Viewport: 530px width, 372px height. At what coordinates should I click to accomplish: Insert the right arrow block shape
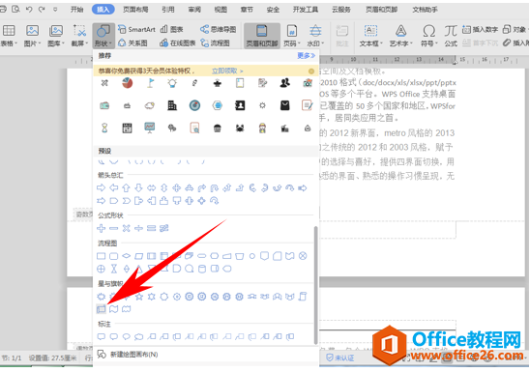[101, 187]
